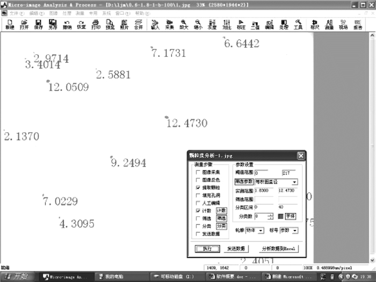This screenshot has width=376, height=282.
Task: Click the 保存 (Save) toolbar icon
Action: point(39,24)
